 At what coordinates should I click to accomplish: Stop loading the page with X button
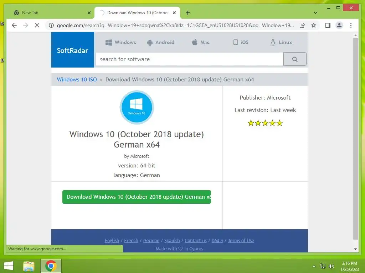(37, 25)
